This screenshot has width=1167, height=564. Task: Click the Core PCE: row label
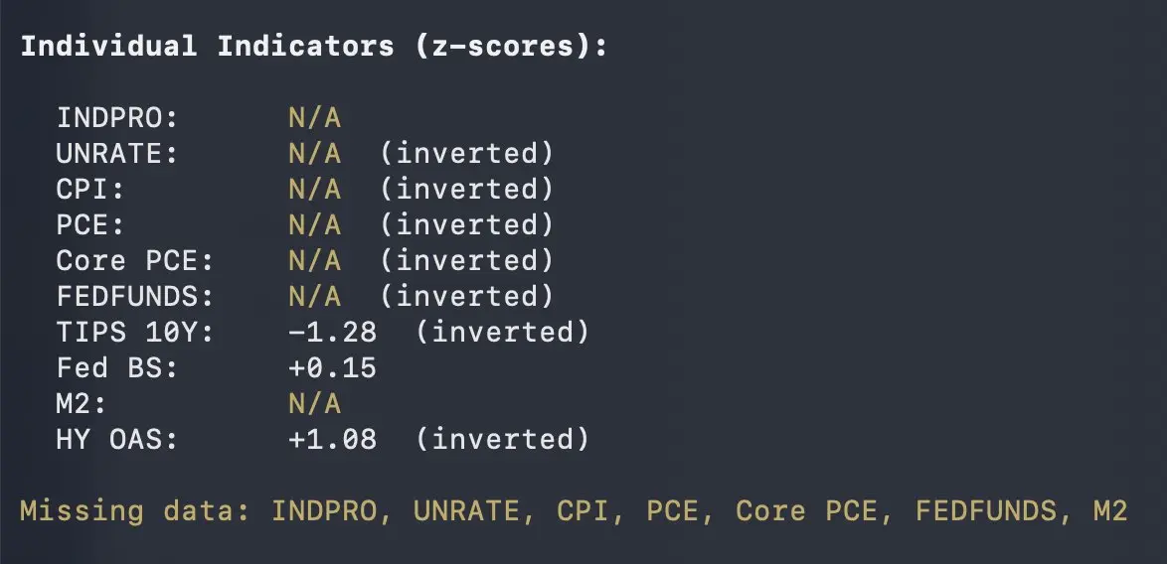pyautogui.click(x=135, y=261)
